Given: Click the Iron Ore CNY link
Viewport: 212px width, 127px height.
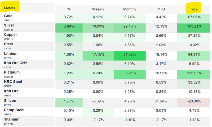Looking at the screenshot, I should (15, 63).
